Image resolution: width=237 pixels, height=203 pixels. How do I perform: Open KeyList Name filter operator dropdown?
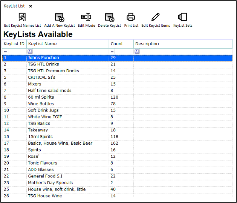pyautogui.click(x=30, y=51)
